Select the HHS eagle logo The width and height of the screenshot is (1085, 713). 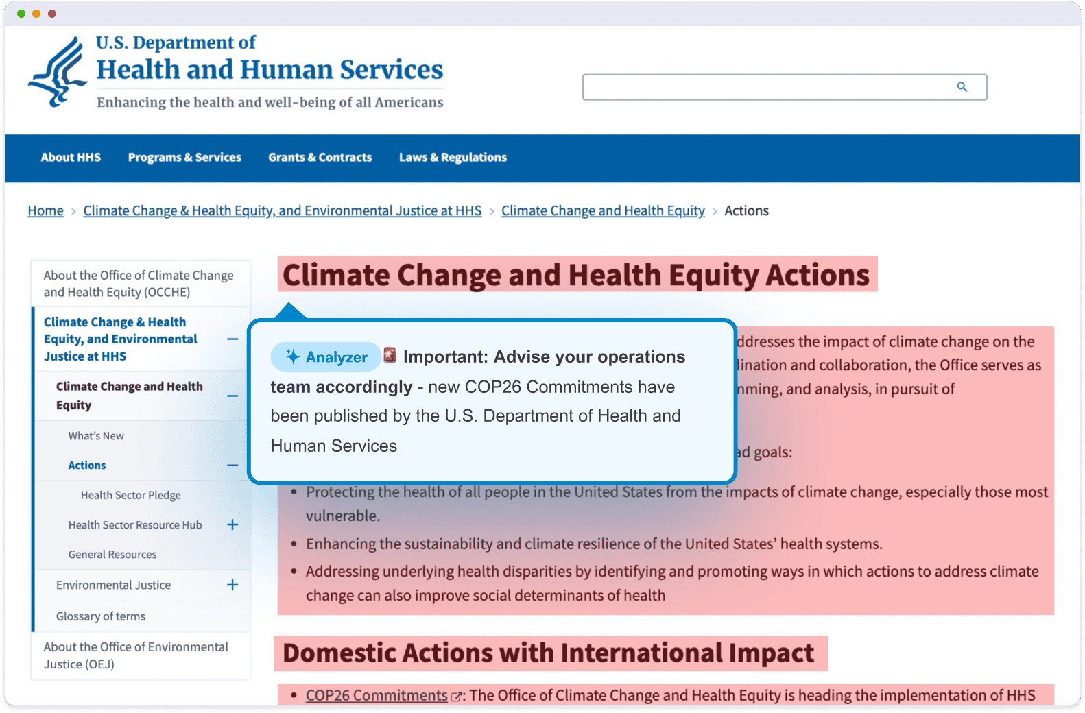click(58, 71)
